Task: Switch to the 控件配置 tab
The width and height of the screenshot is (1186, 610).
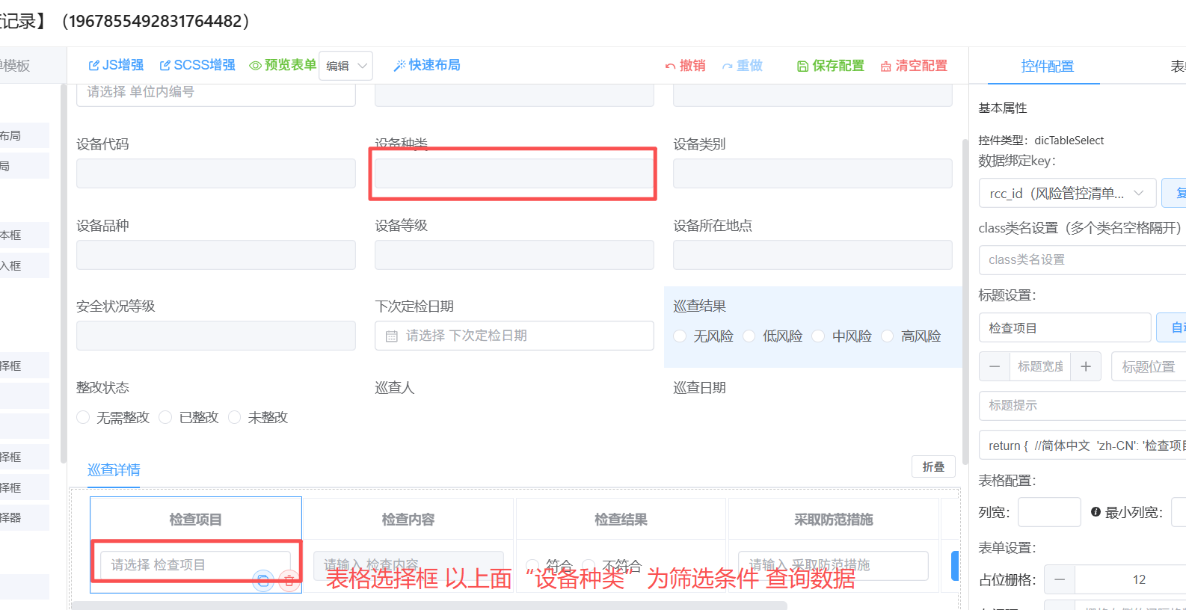Action: pyautogui.click(x=1047, y=67)
